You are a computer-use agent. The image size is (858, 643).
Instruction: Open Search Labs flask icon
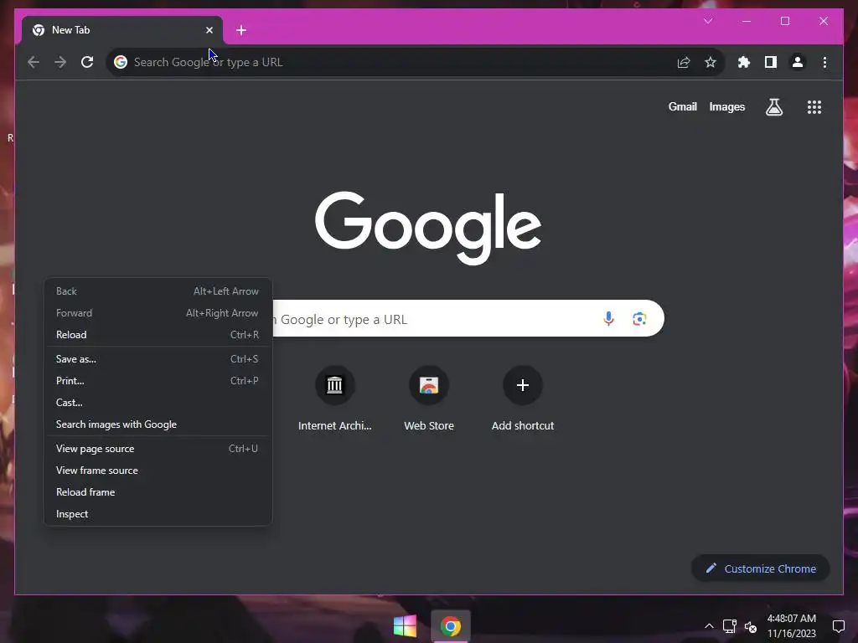click(x=773, y=107)
